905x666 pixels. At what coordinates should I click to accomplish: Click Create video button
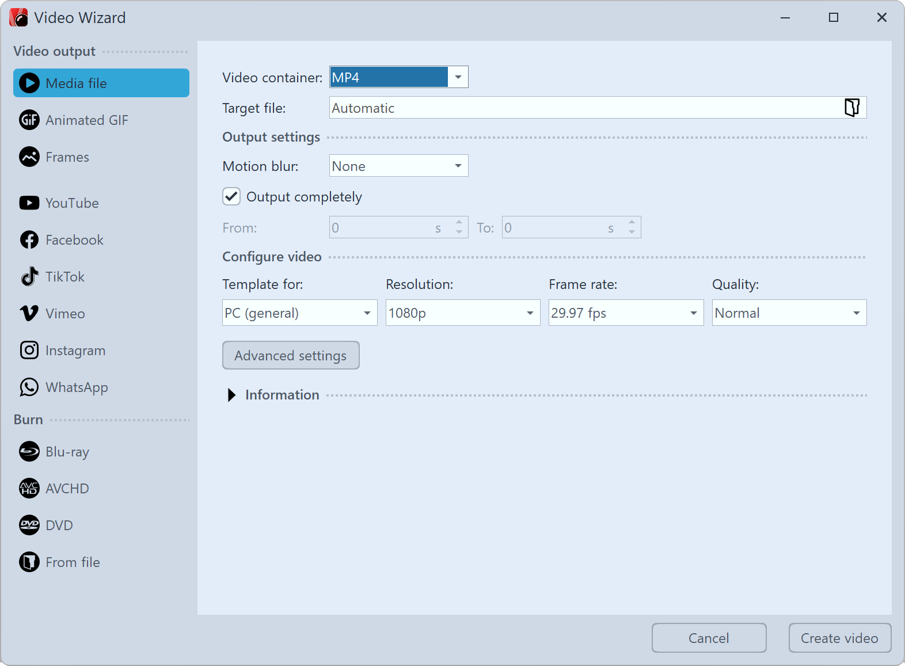(840, 638)
